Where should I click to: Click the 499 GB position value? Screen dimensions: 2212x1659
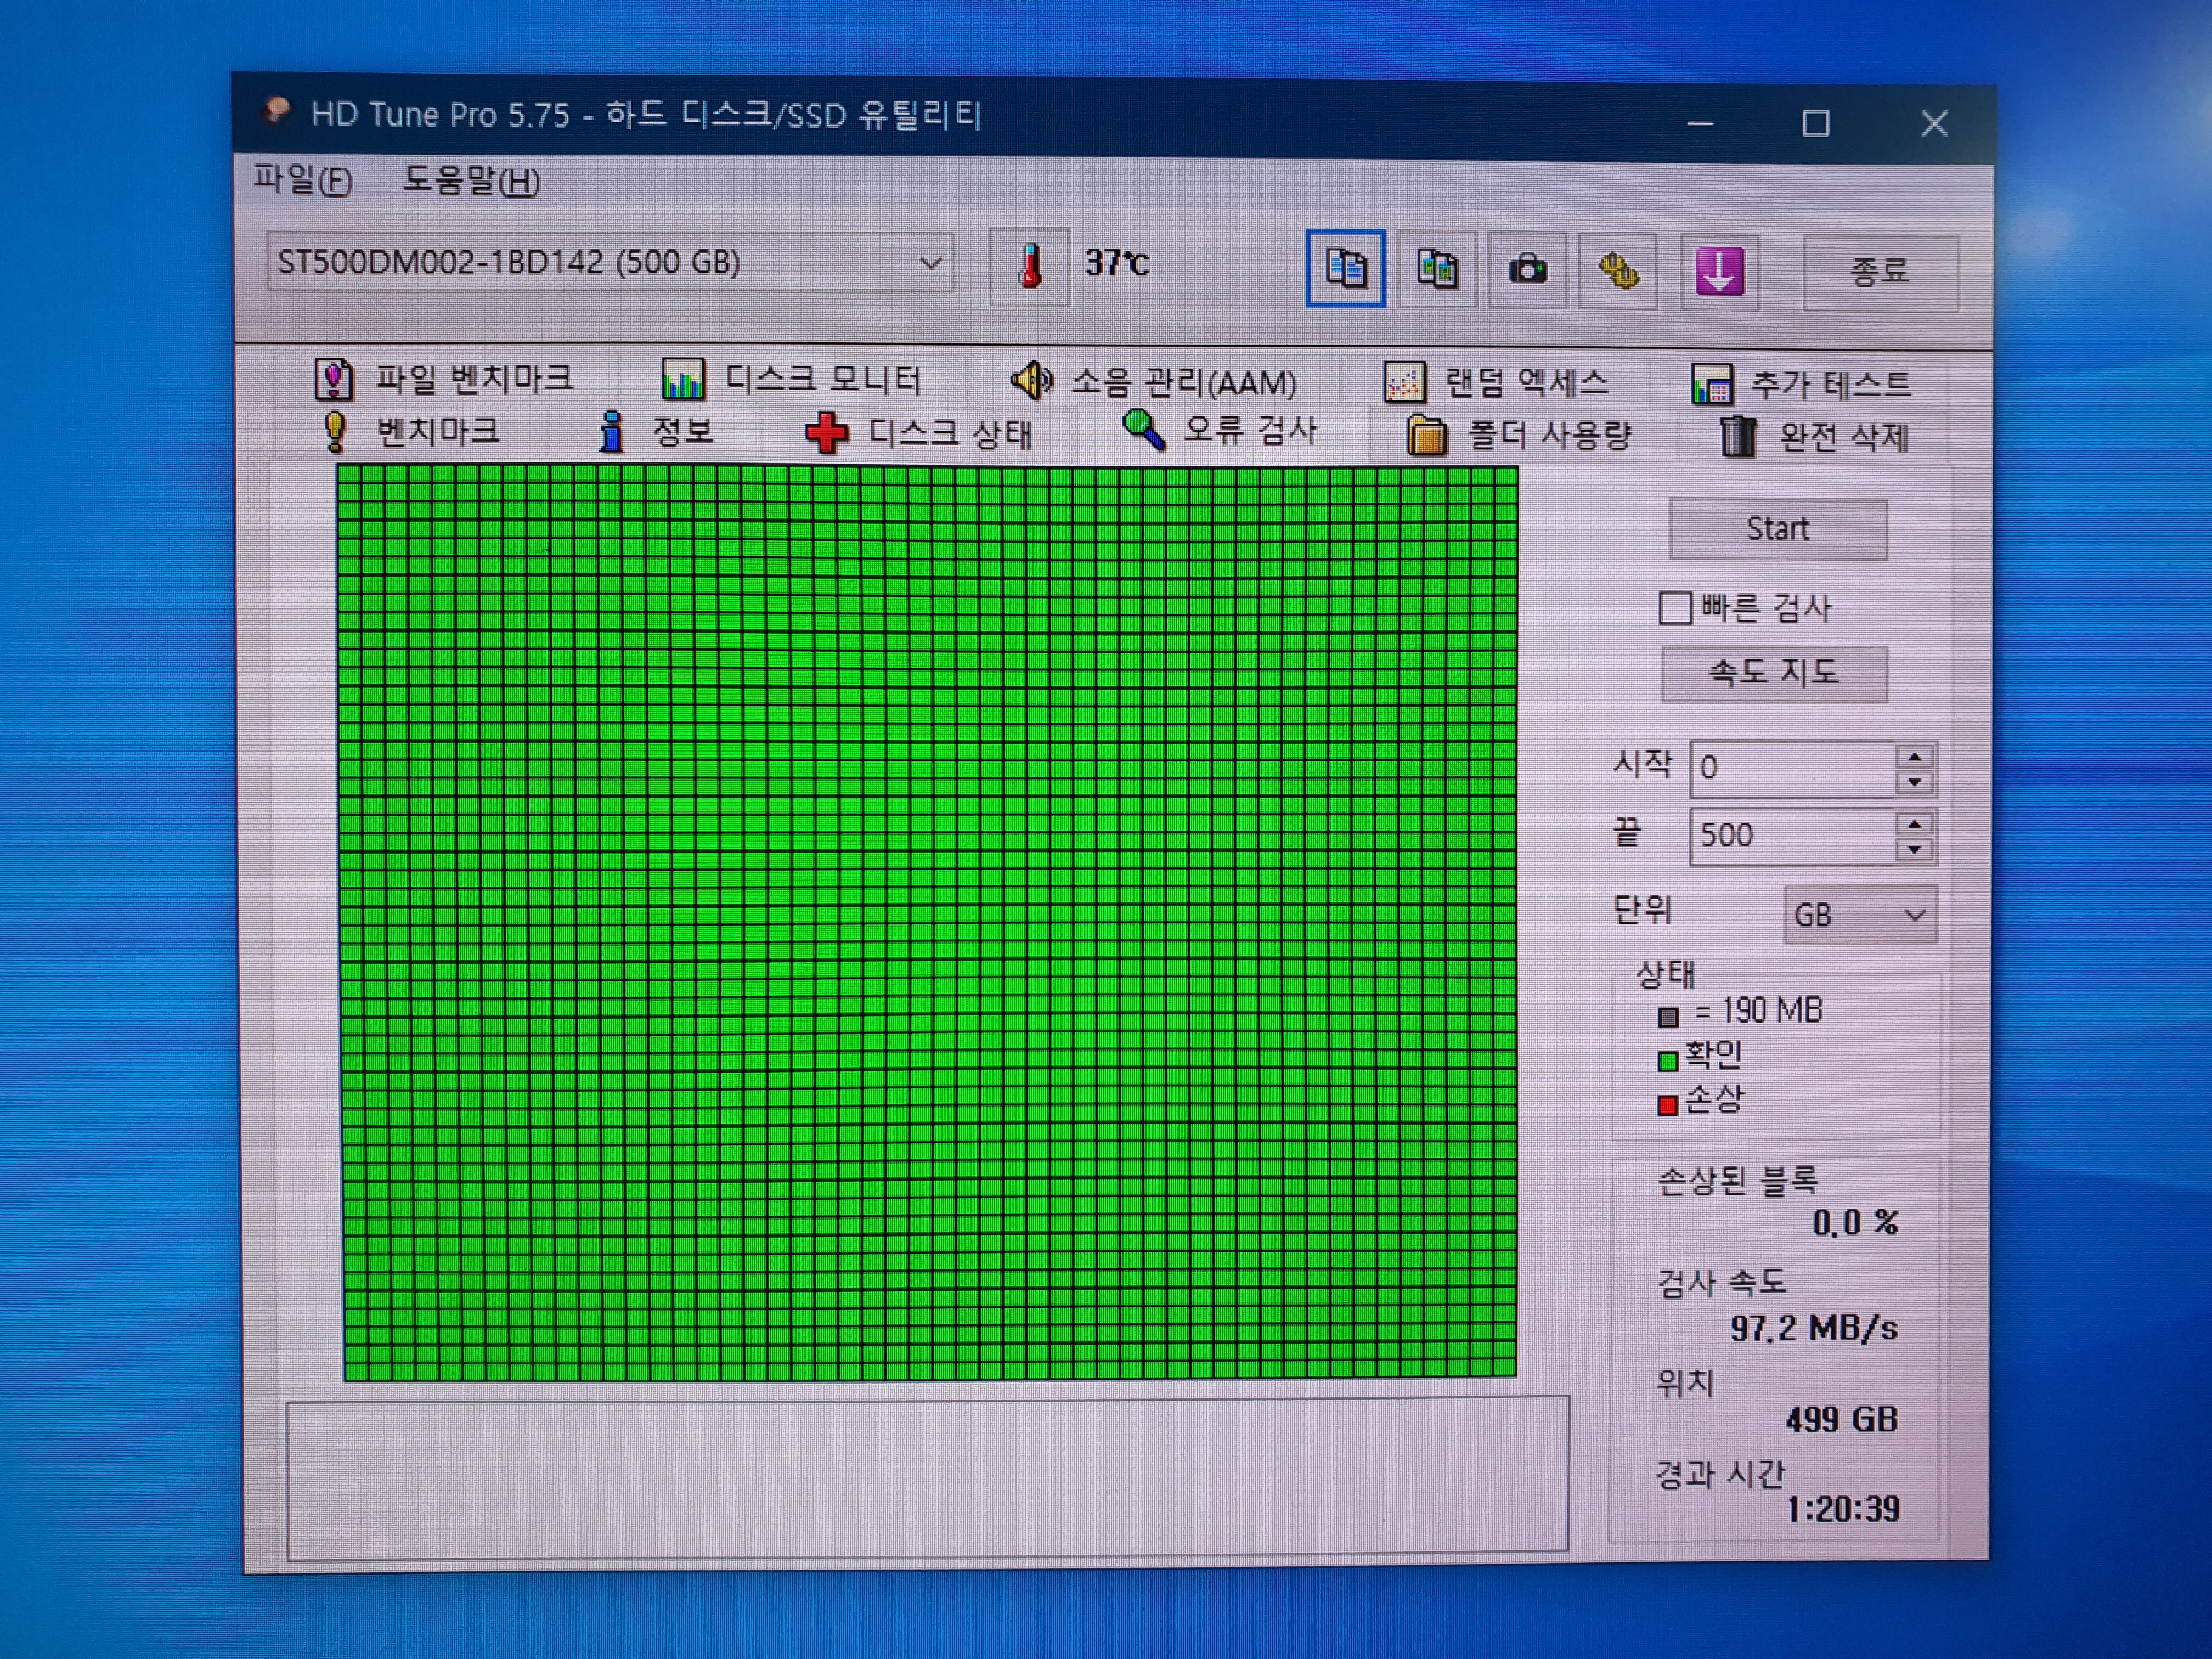(1842, 1420)
